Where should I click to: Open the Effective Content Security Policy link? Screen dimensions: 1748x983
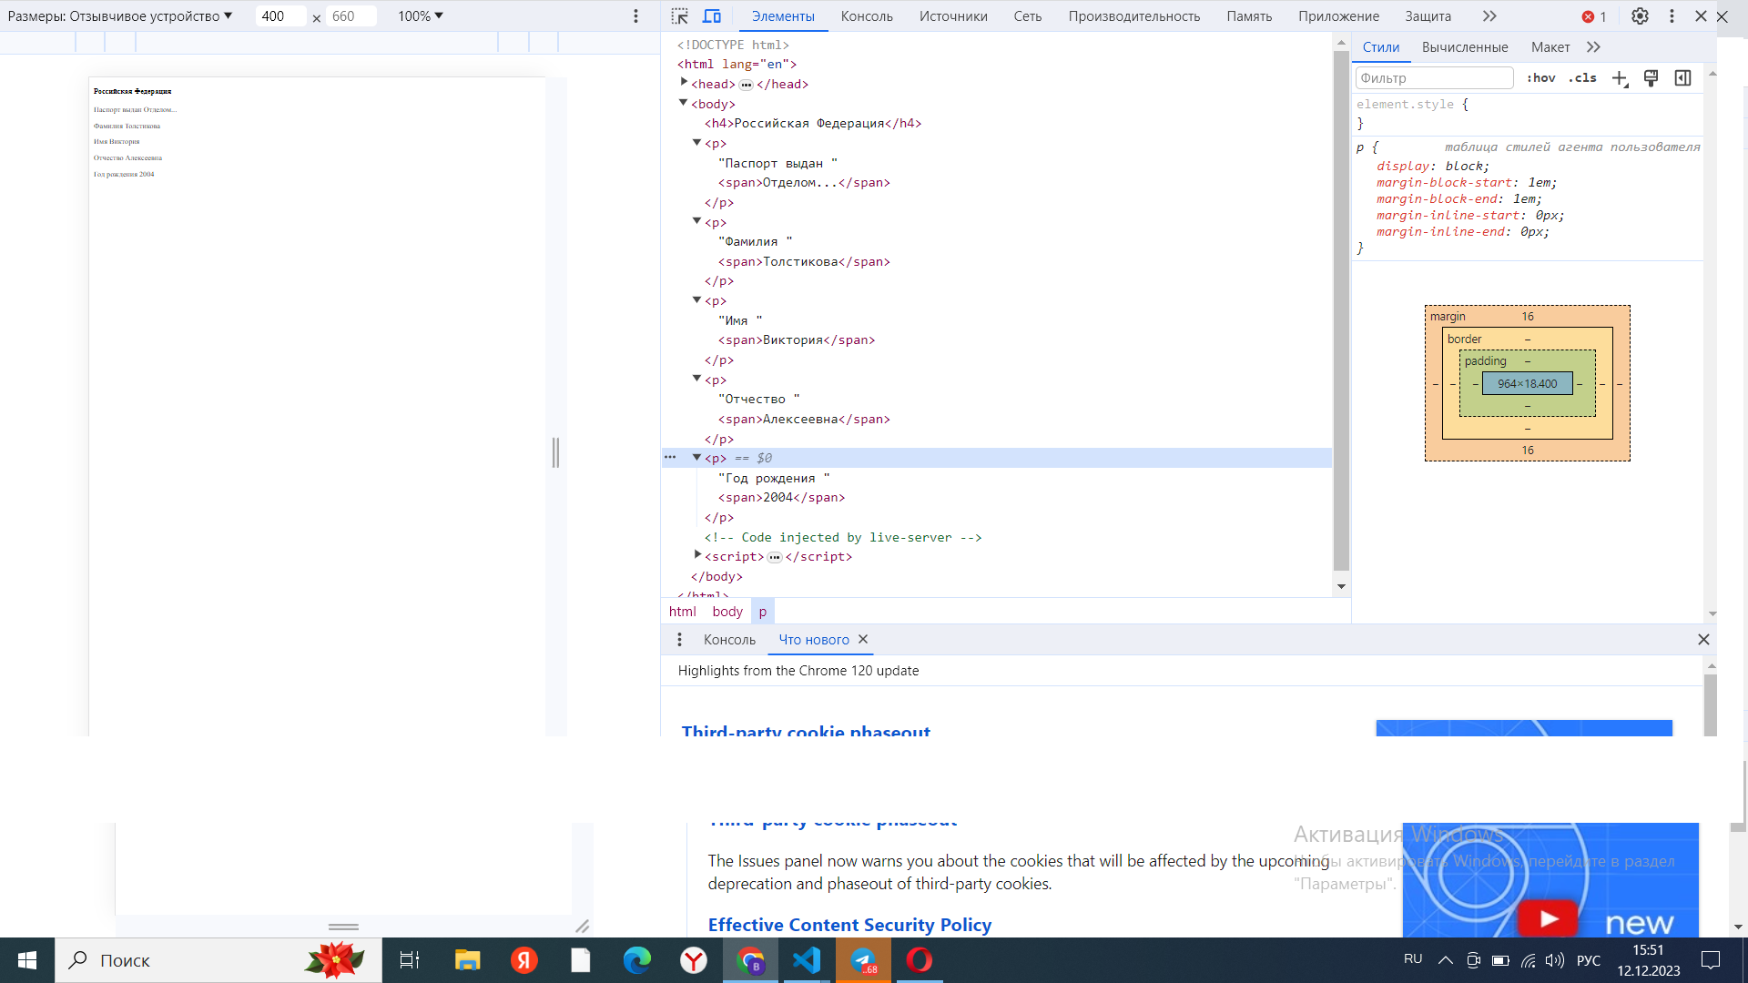tap(849, 925)
